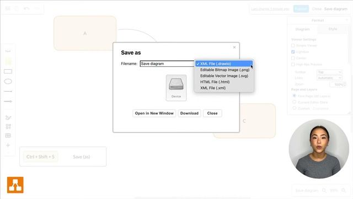
Task: Click the Download button
Action: (x=189, y=113)
